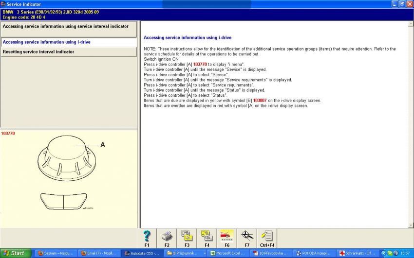Switch to 'Schránka01 - Irf...' taskbar window
Image resolution: width=414 pixels, height=258 pixels.
click(357, 253)
